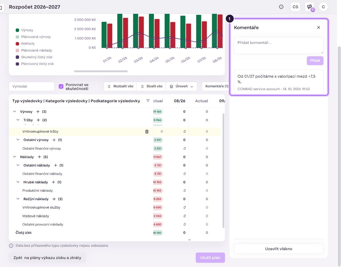The height and width of the screenshot is (267, 341).
Task: Click Uzavřít vlákno button
Action: coord(279,249)
